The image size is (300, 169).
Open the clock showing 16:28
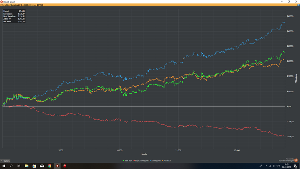pyautogui.click(x=286, y=166)
